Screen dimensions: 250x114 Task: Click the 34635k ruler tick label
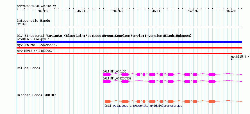pos(43,11)
